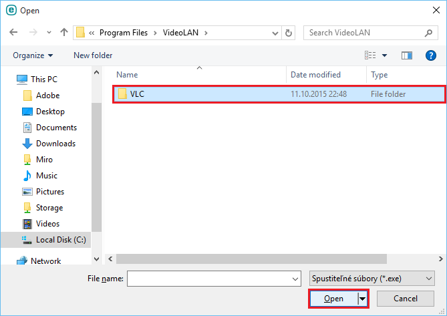Screen dimensions: 447x316
Task: Expand the Open button split arrow
Action: coord(363,299)
